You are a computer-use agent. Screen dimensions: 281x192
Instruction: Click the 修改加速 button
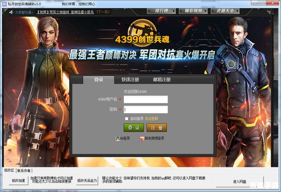click(18, 180)
